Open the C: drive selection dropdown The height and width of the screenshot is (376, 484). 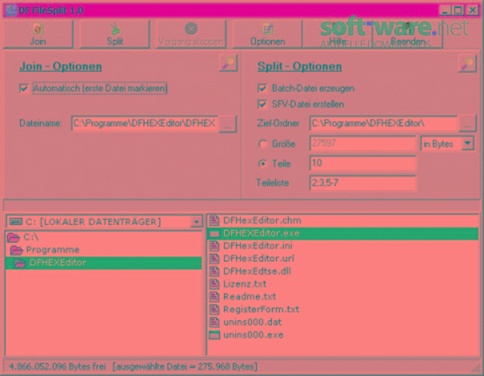196,222
